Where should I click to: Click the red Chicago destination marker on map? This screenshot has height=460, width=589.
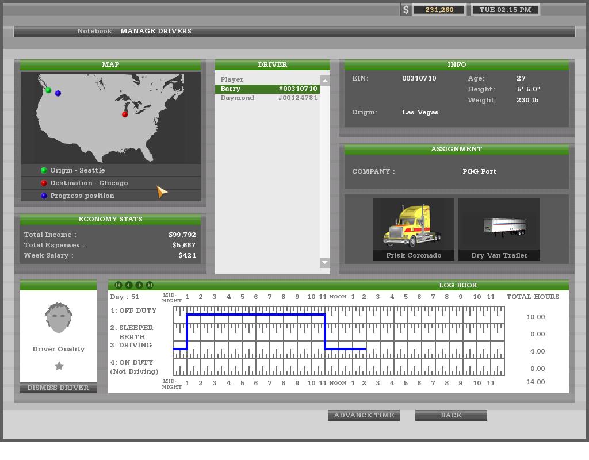125,114
